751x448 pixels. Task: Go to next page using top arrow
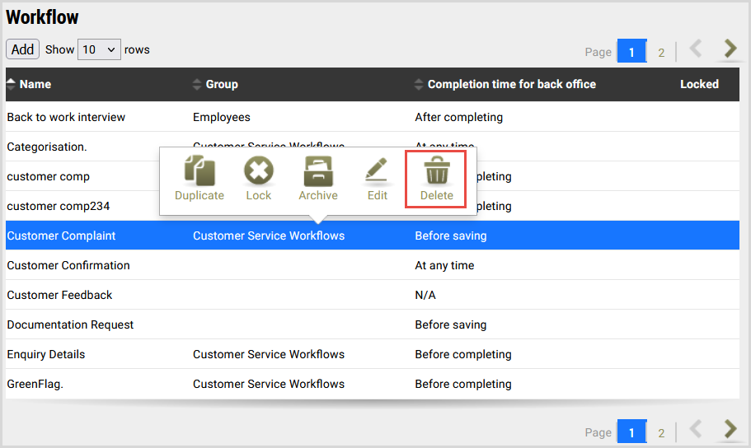tap(730, 49)
